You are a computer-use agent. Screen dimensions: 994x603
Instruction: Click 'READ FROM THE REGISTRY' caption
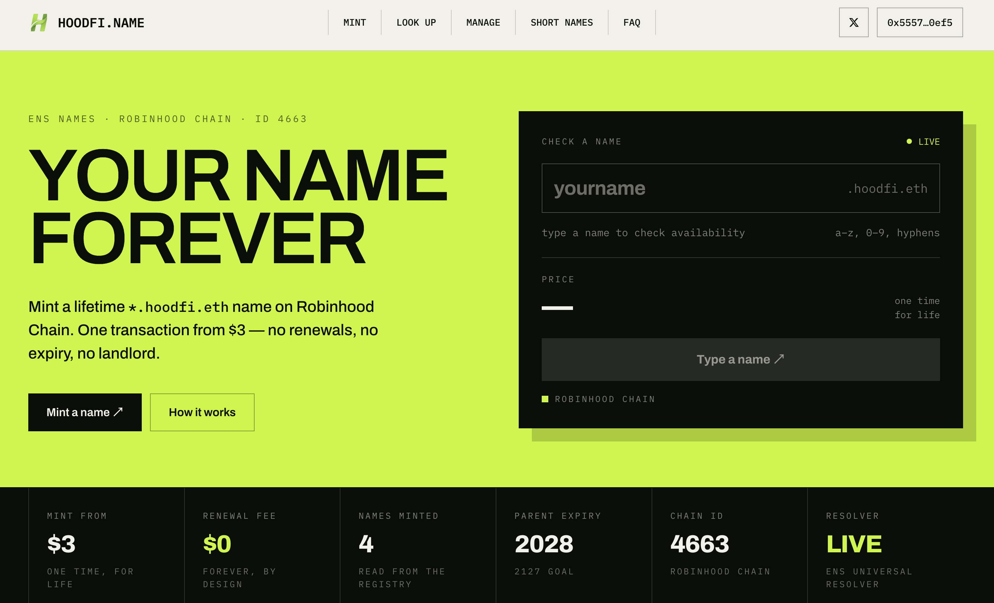pyautogui.click(x=402, y=578)
